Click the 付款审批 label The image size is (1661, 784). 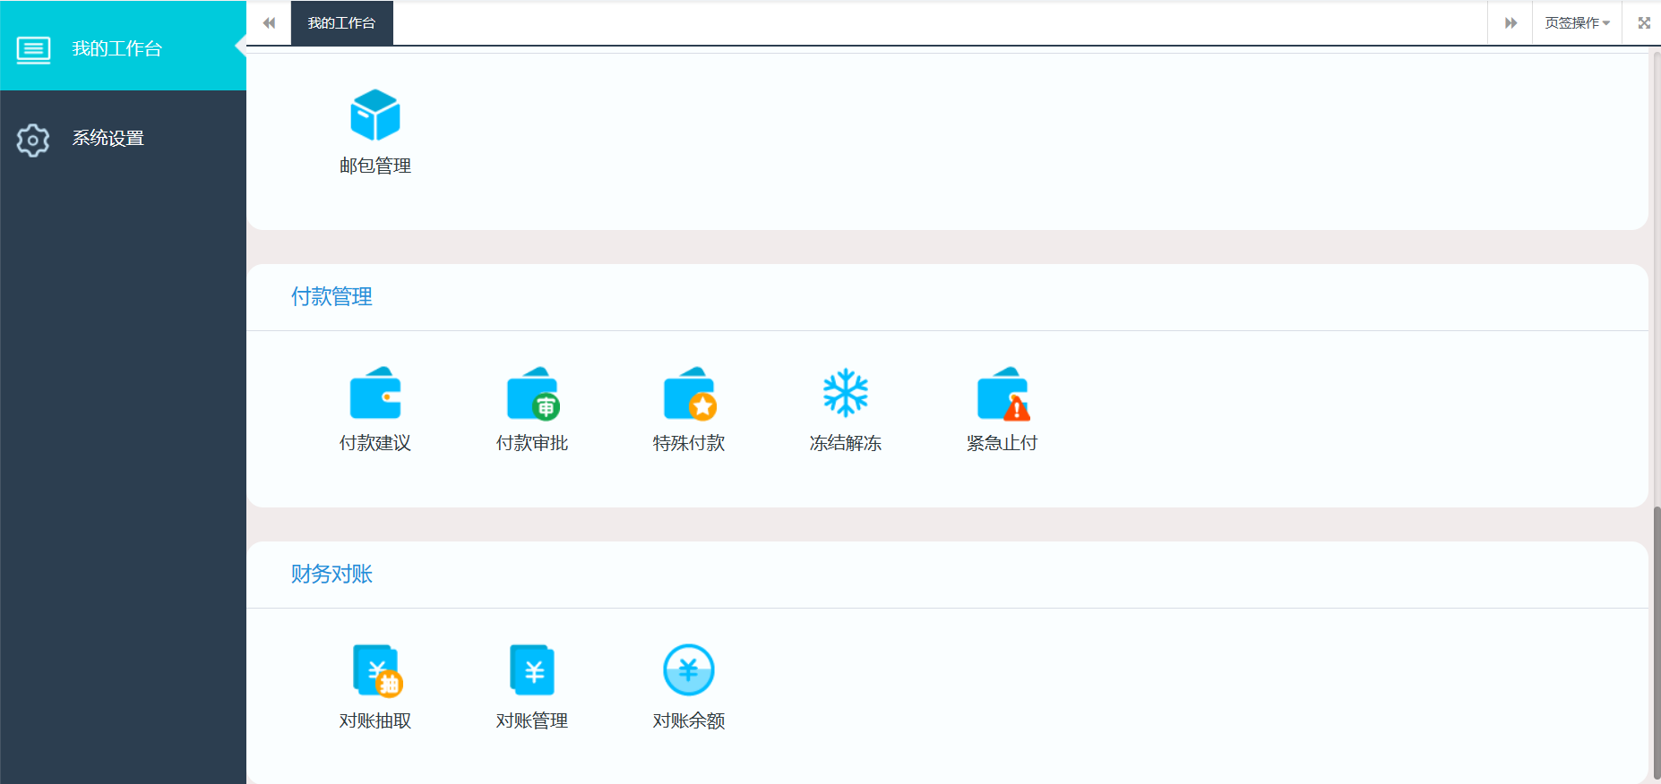click(x=532, y=444)
